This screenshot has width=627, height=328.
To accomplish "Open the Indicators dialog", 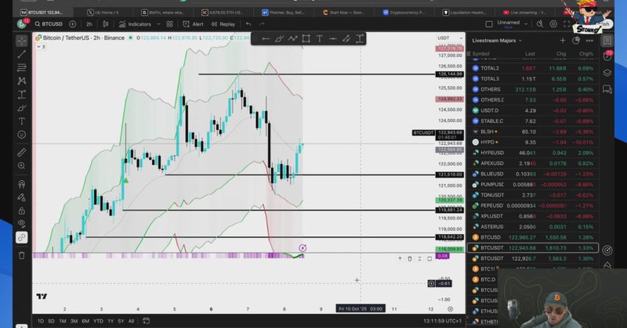I will click(135, 24).
